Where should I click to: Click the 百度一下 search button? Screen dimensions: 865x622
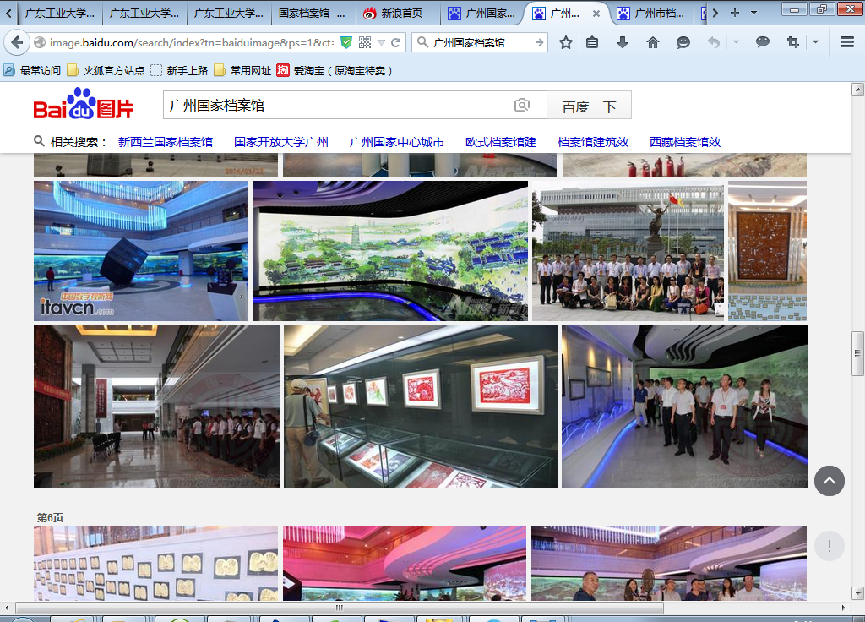pos(589,106)
